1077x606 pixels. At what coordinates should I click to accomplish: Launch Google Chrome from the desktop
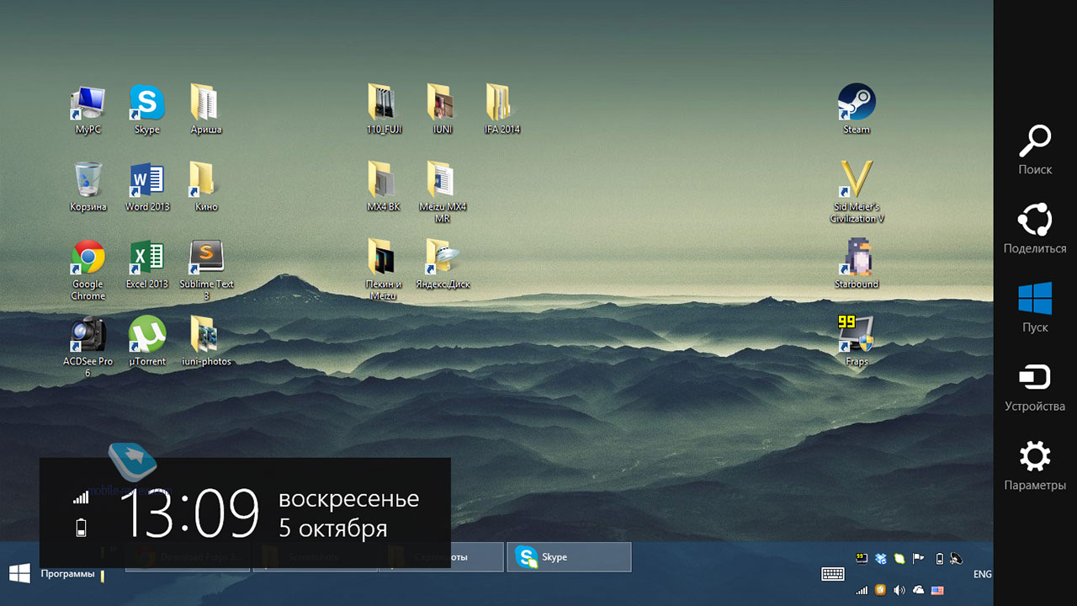[88, 269]
